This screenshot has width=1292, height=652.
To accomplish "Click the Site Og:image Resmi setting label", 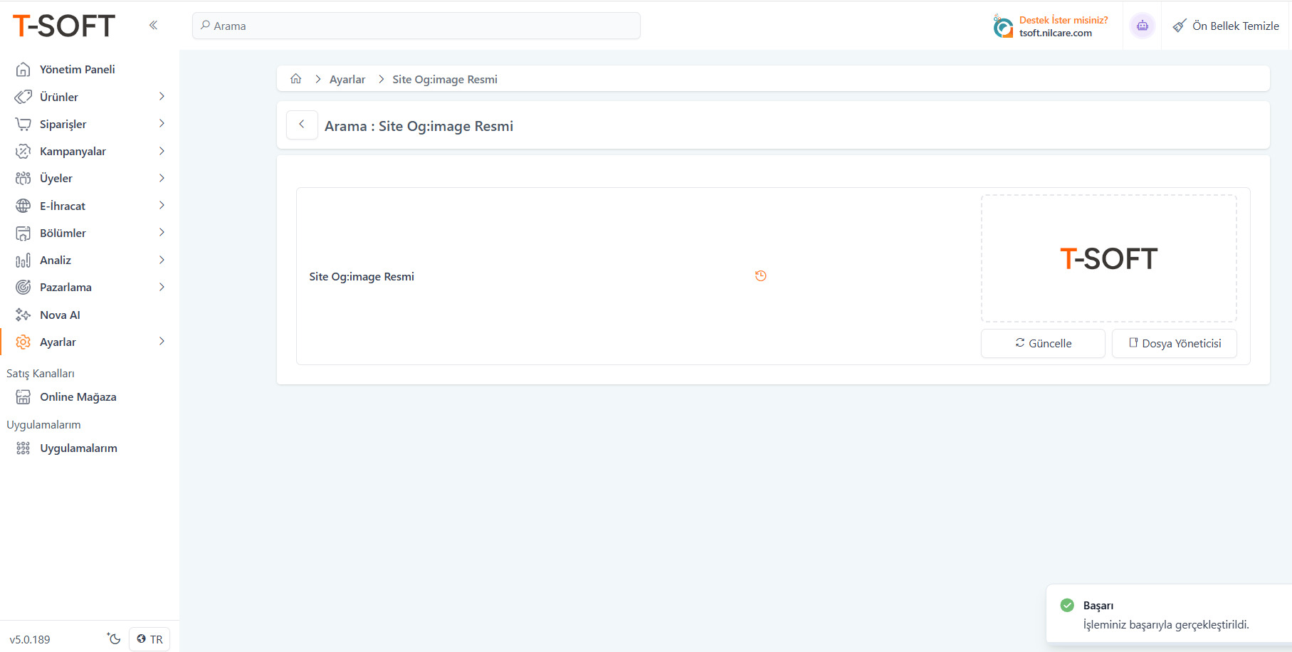I will click(x=362, y=276).
